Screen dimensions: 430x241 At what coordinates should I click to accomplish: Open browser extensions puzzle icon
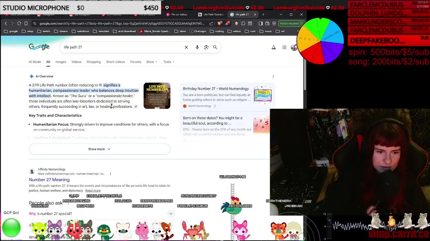point(243,23)
